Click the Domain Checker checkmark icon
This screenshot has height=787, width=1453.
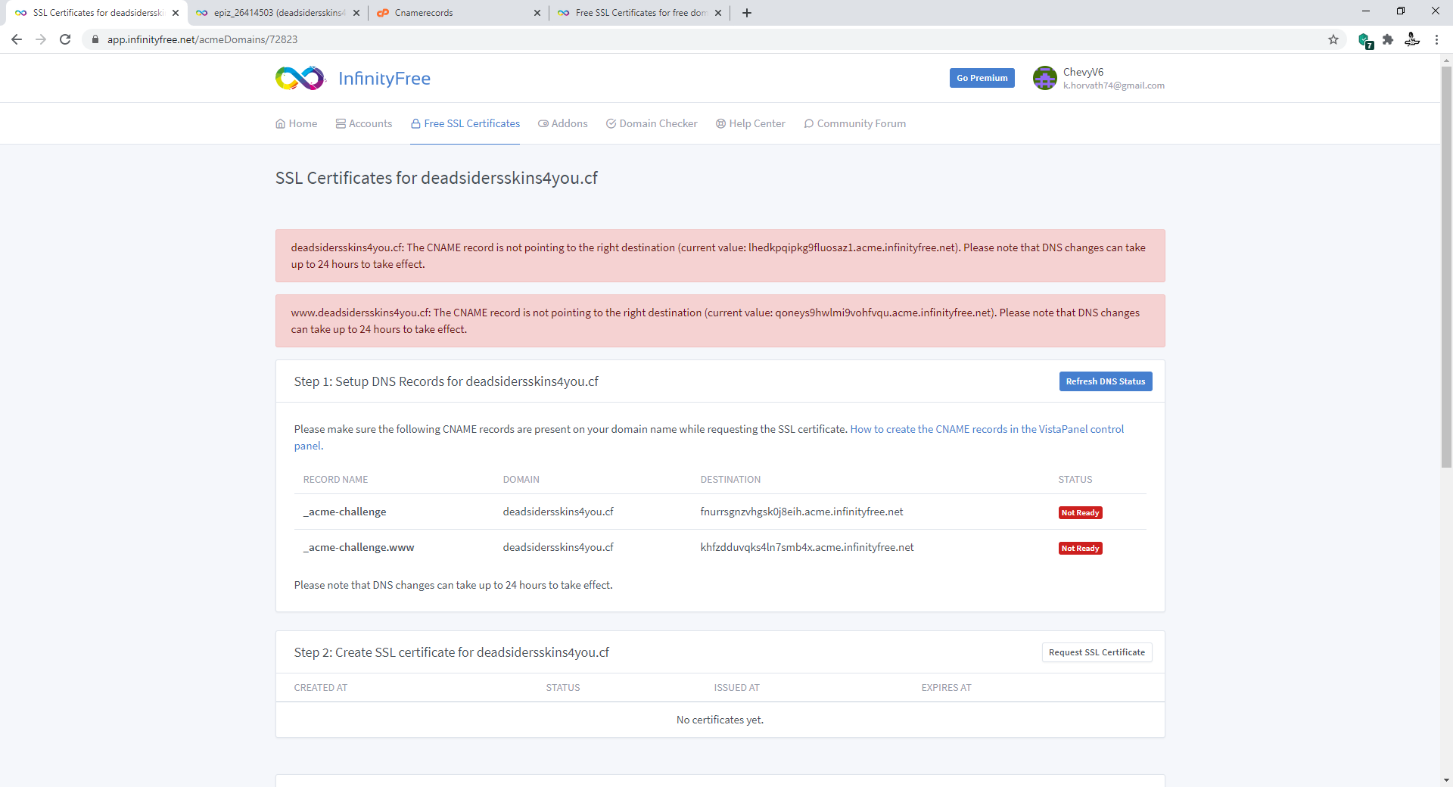coord(611,123)
